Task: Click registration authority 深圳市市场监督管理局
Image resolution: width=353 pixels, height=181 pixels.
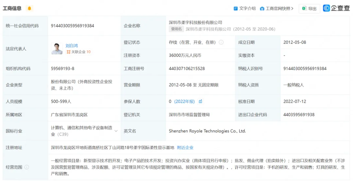Action: (x=189, y=114)
